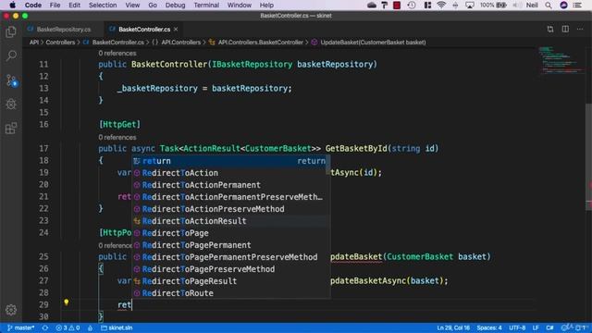Click the lightbulb quick-fix icon on line 29
The height and width of the screenshot is (333, 592).
[x=66, y=302]
